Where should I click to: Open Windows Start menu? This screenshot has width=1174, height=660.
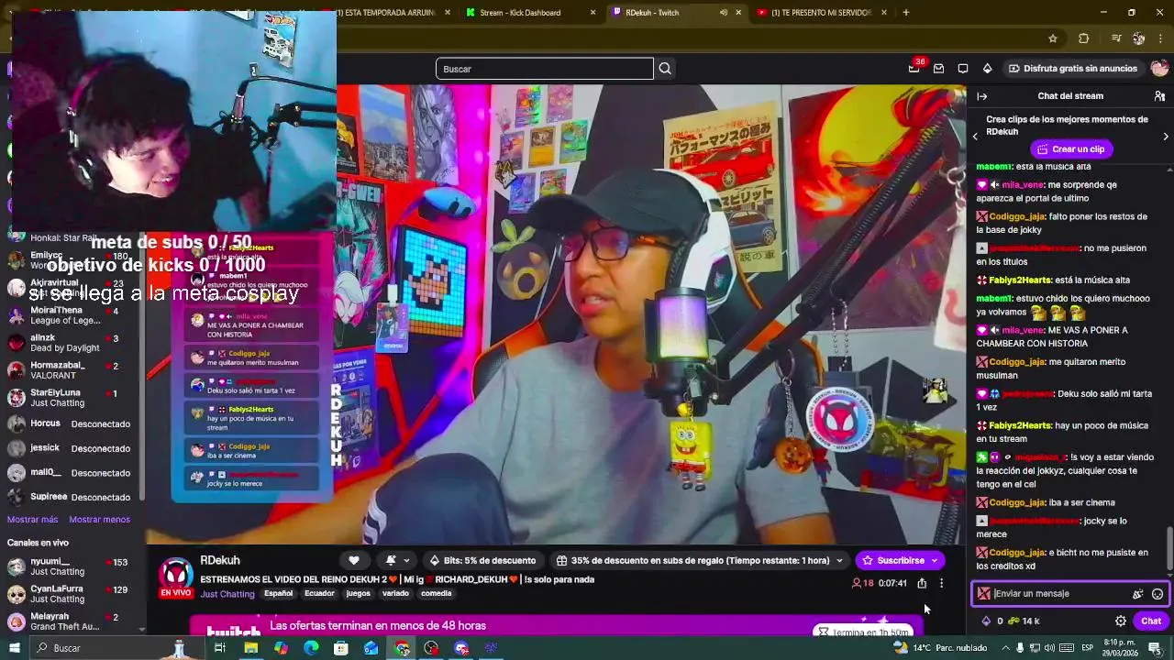15,648
